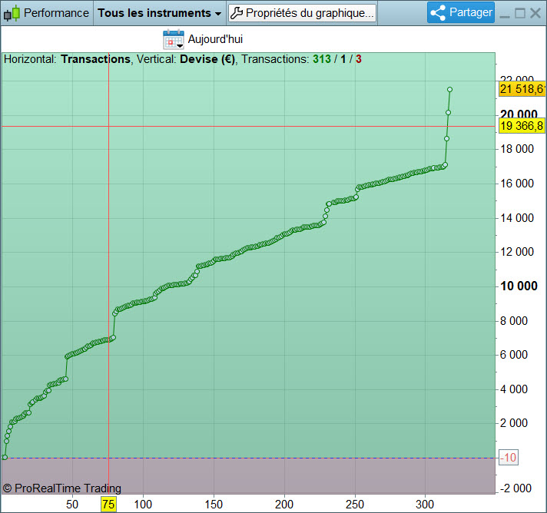
Task: Click the bold Transactions horizontal axis label
Action: pyautogui.click(x=95, y=59)
